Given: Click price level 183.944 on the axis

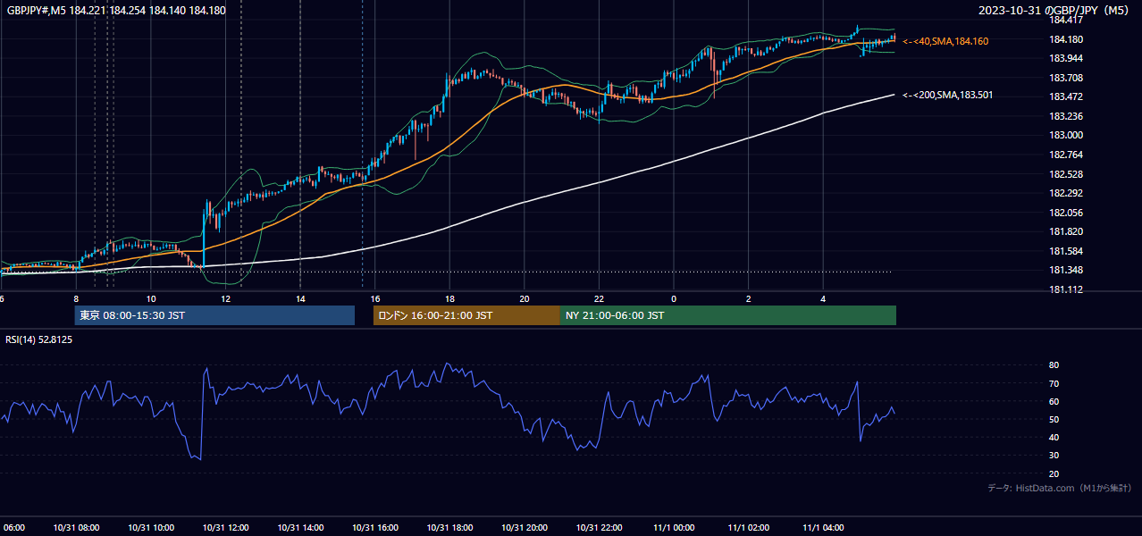Looking at the screenshot, I should [x=1065, y=58].
